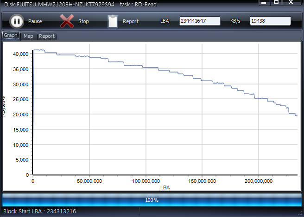Click the LBA input field showing 234441647

[x=200, y=21]
